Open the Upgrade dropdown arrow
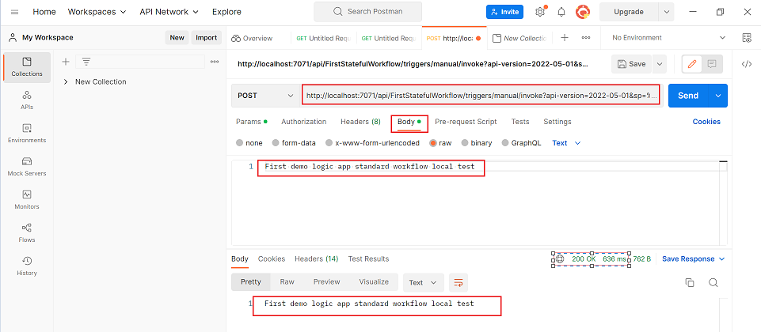 pos(666,12)
